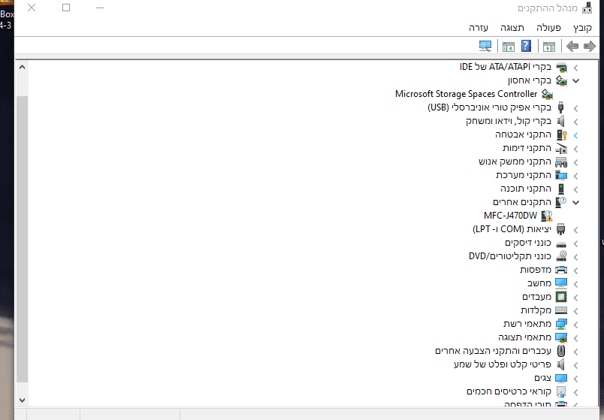Image resolution: width=604 pixels, height=420 pixels.
Task: Click the scrollbar up arrow
Action: (22, 67)
